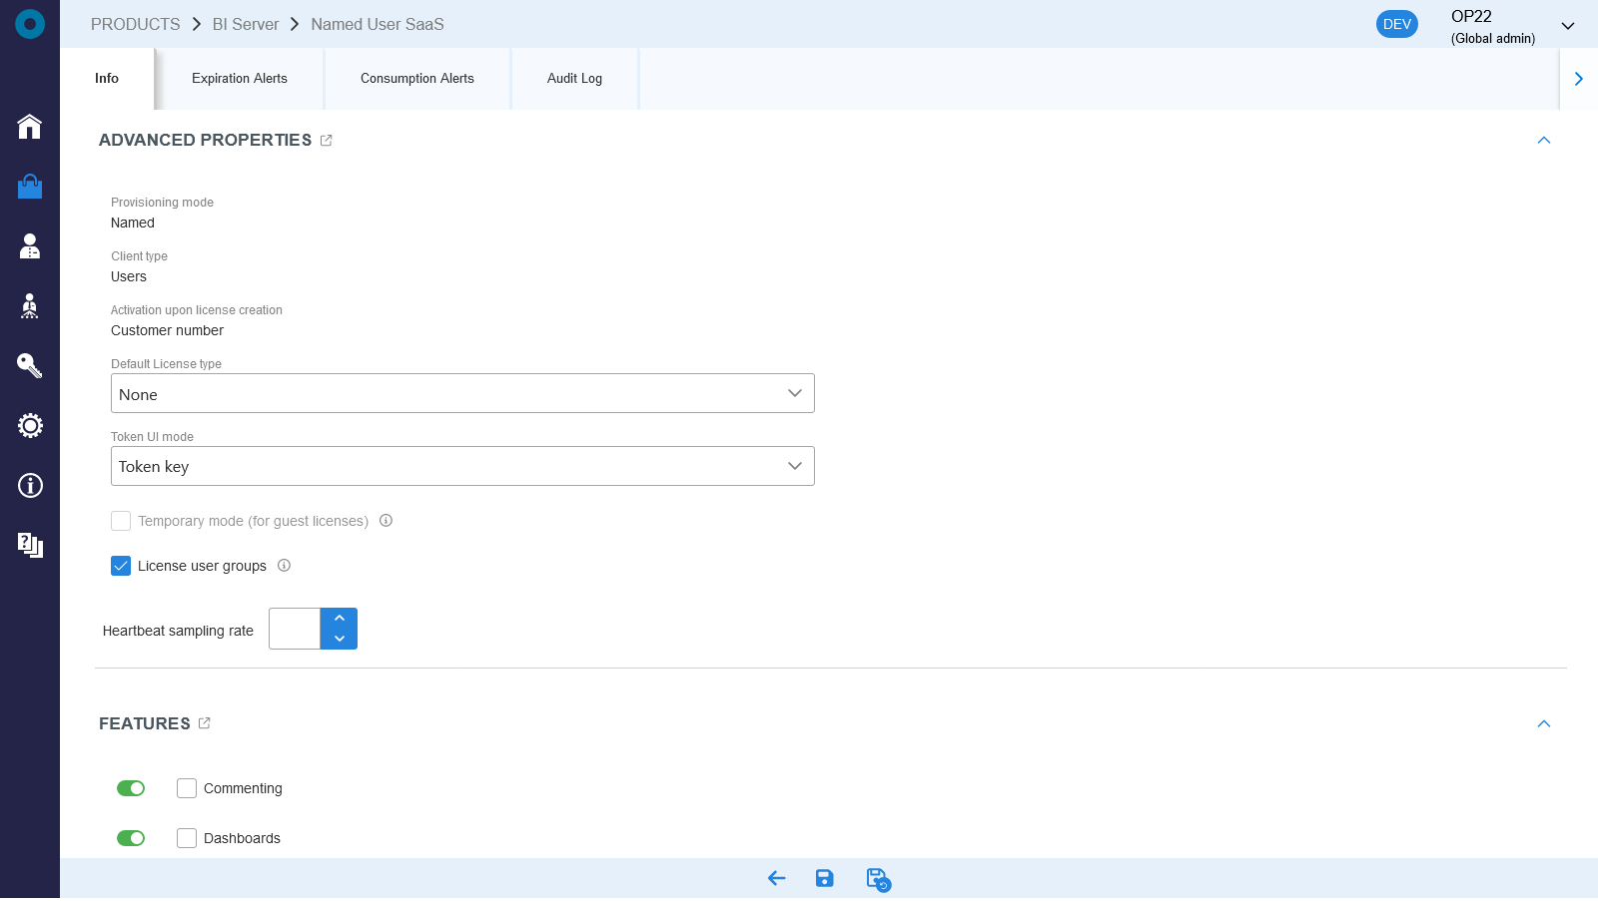This screenshot has height=901, width=1598.
Task: Open Settings via the gear icon
Action: click(30, 425)
